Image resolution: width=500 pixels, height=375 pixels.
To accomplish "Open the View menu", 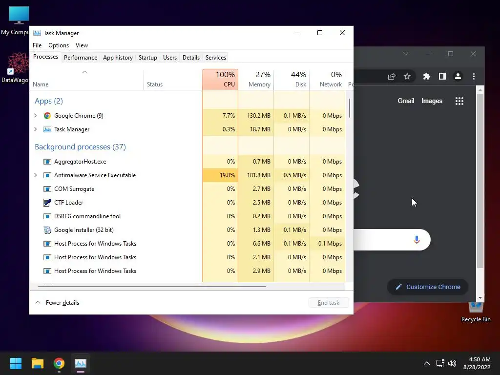I will tap(82, 45).
